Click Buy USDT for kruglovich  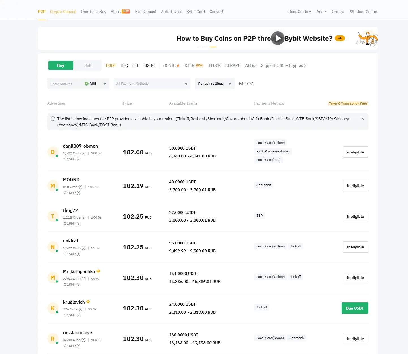click(355, 308)
